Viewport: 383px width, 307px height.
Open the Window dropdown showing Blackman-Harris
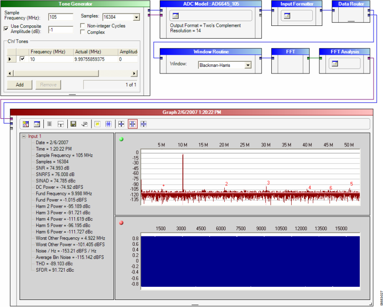pyautogui.click(x=248, y=65)
